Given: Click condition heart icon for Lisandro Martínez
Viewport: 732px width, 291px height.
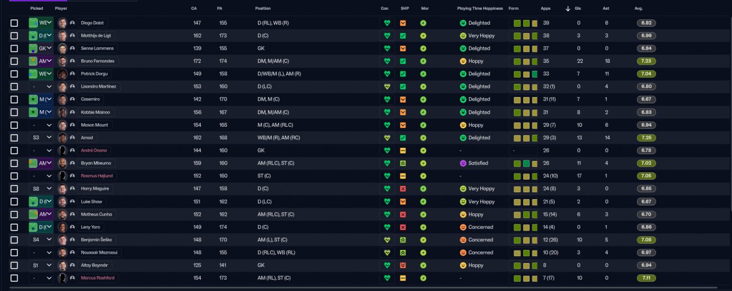Looking at the screenshot, I should pos(387,87).
